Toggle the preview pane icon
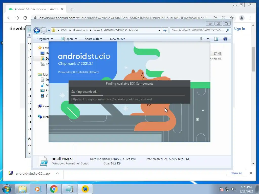This screenshot has height=194, width=259. (x=216, y=39)
